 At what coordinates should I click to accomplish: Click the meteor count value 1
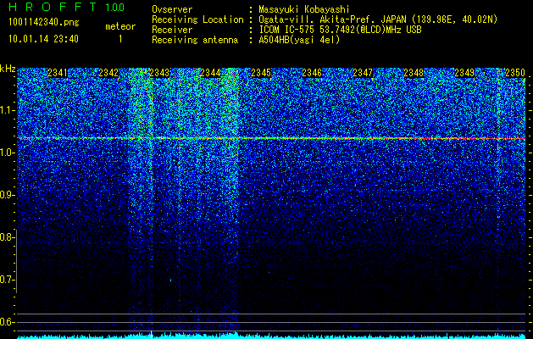coord(120,39)
